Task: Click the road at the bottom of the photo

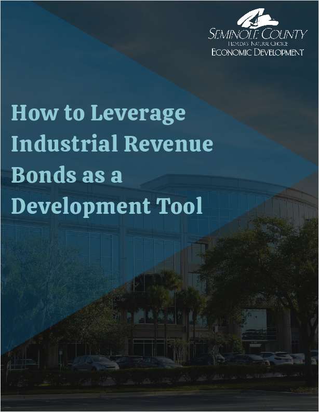Action: coord(156,402)
